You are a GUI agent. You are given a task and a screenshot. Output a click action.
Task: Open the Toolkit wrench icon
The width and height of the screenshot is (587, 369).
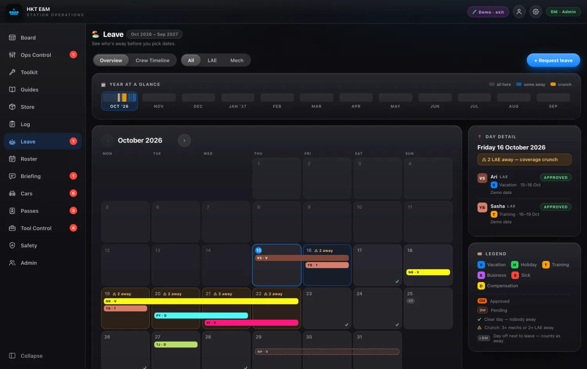click(x=12, y=72)
